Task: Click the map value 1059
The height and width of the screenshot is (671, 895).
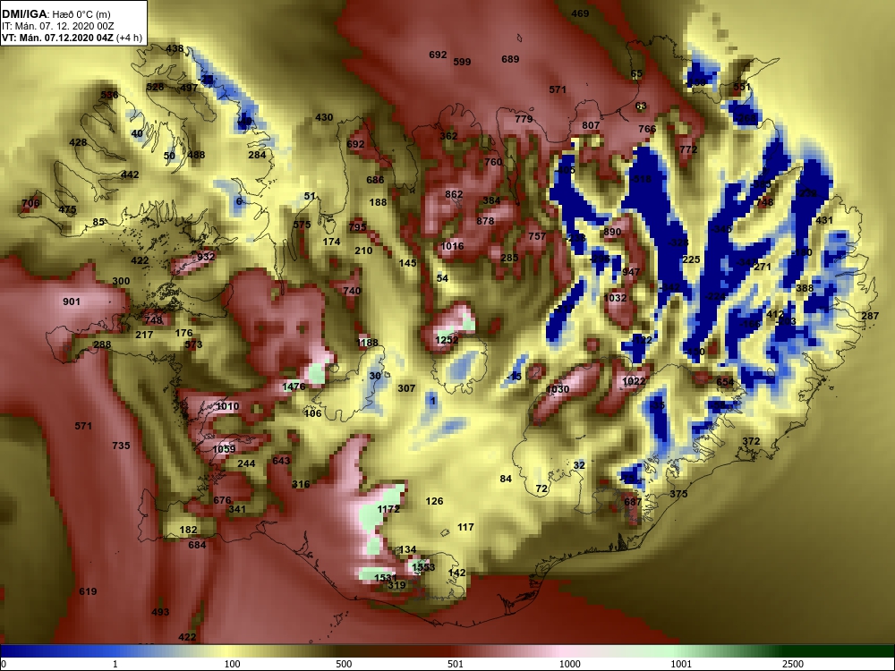Action: point(224,449)
